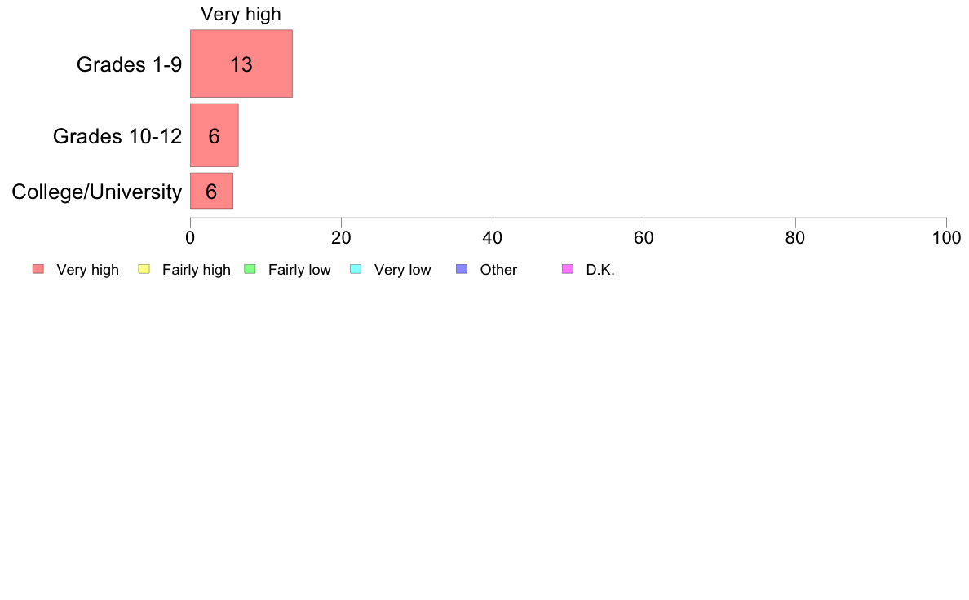The image size is (969, 600).
Task: Click the Other blue legend swatch
Action: [462, 269]
